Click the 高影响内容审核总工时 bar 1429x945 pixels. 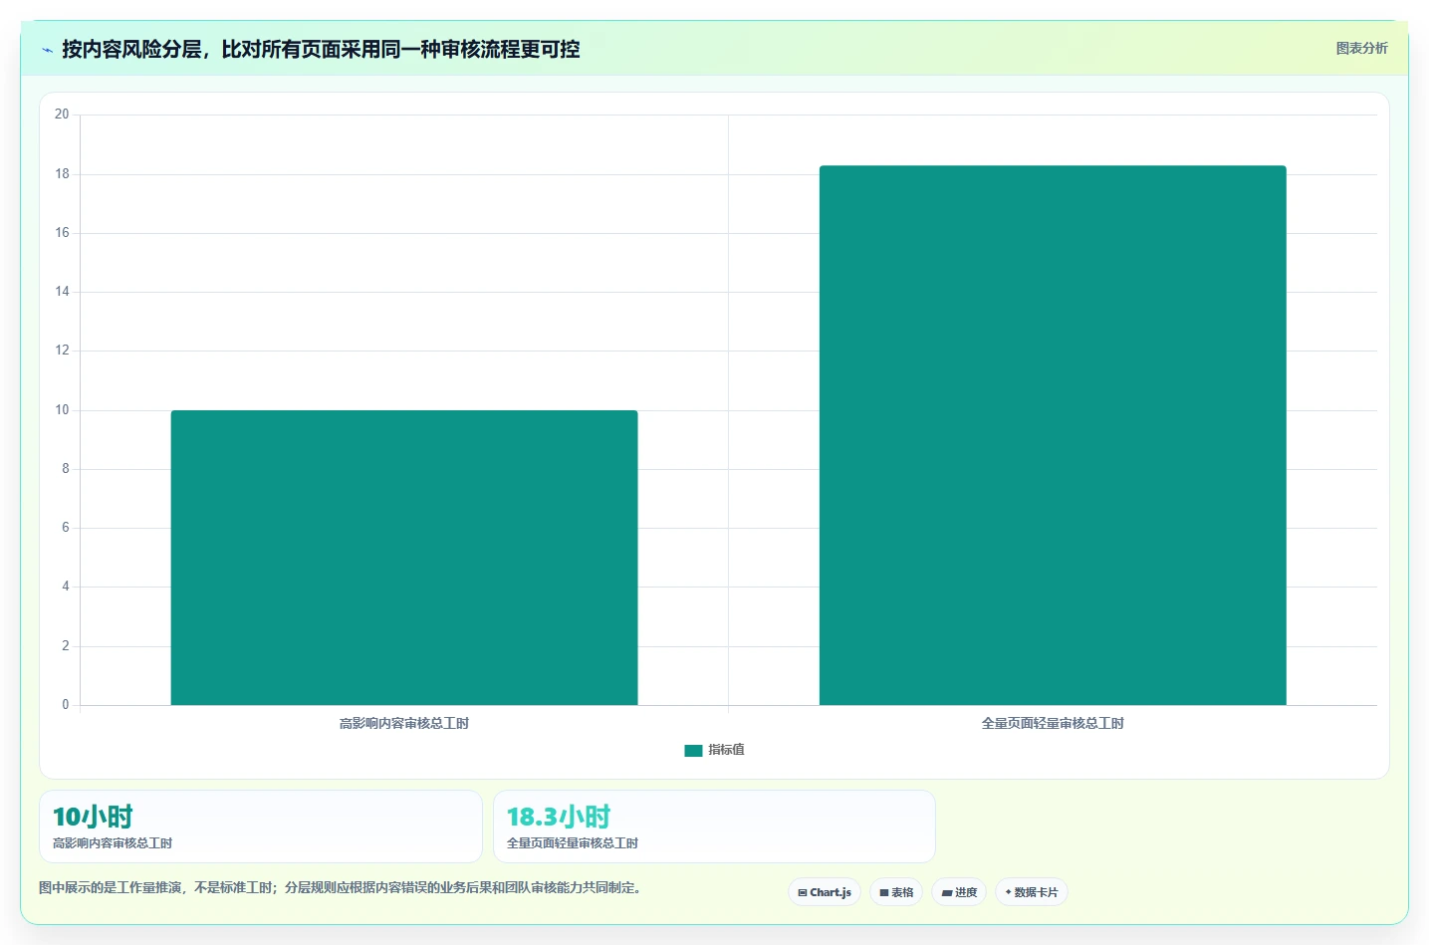tap(404, 558)
